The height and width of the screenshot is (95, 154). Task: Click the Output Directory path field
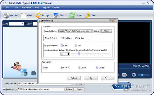41,89
